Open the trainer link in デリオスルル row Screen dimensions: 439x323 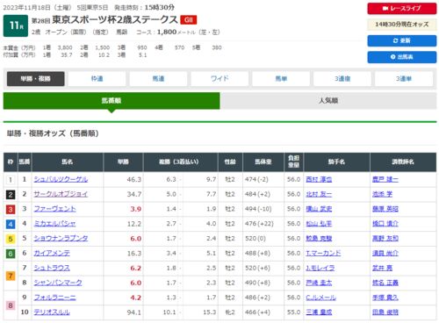point(385,312)
